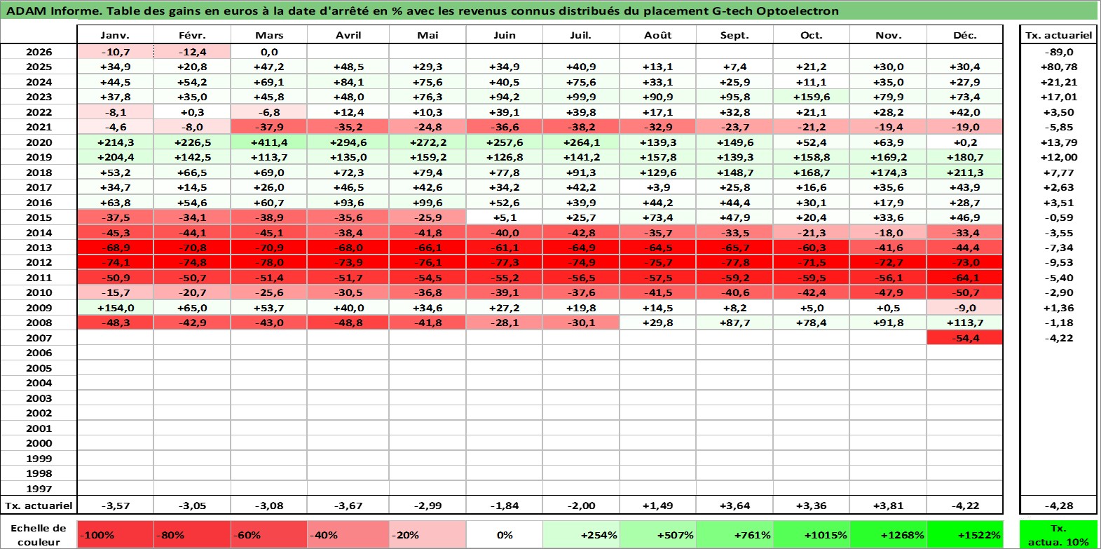Viewport: 1101px width, 549px height.
Task: Select the '-47,9' cell for November 2010
Action: pyautogui.click(x=888, y=292)
